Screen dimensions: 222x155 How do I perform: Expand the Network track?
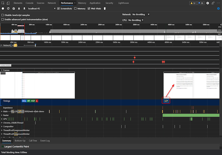pyautogui.click(x=2, y=45)
